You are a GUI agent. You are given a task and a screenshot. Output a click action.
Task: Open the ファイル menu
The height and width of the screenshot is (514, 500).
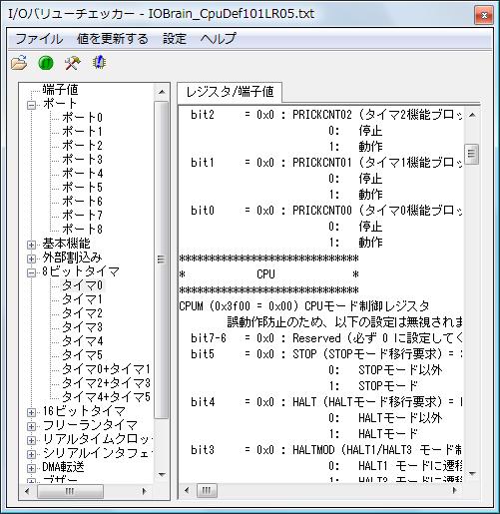tap(39, 39)
